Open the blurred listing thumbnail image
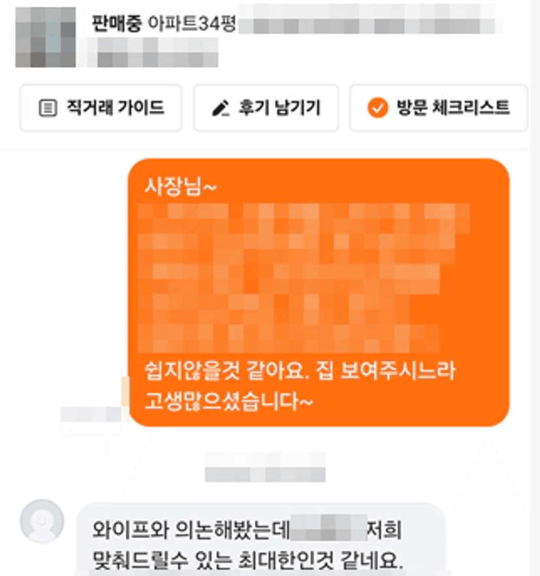 46,37
